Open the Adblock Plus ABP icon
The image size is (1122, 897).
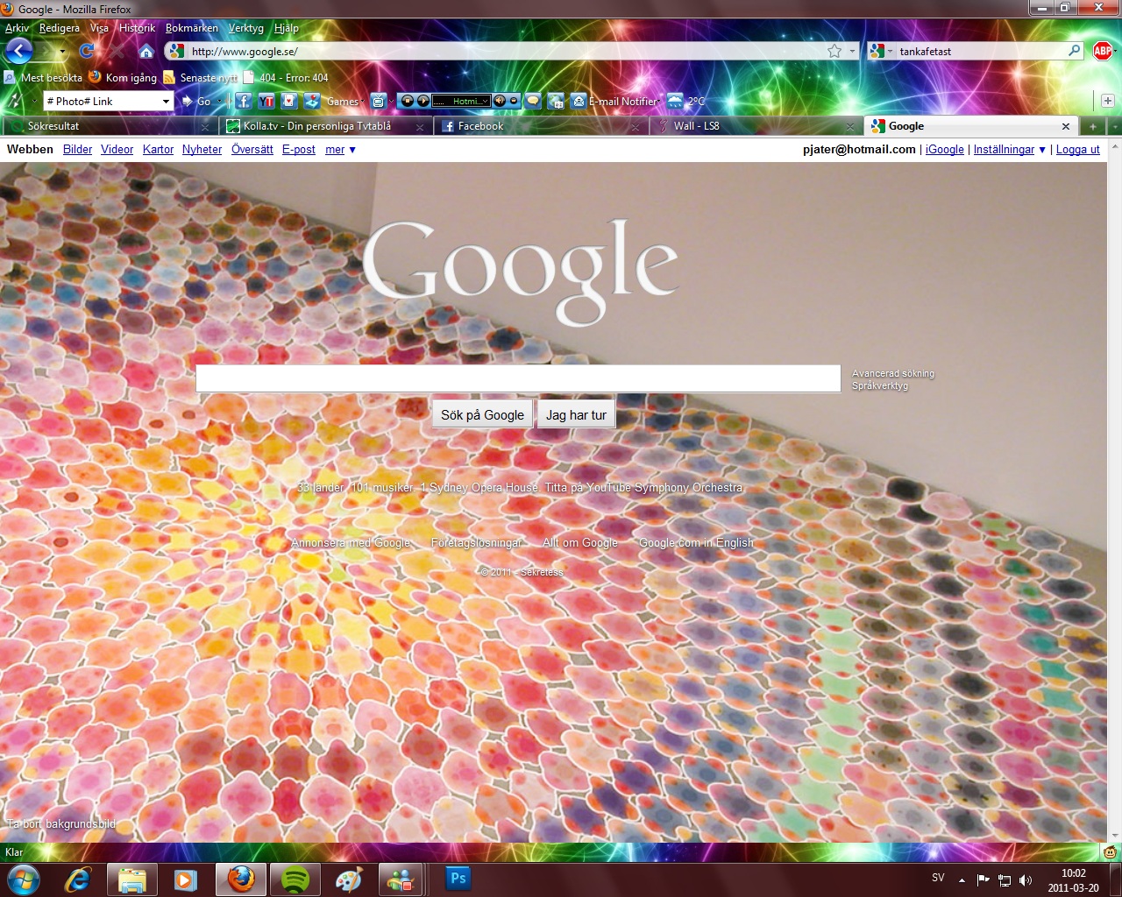click(x=1102, y=51)
